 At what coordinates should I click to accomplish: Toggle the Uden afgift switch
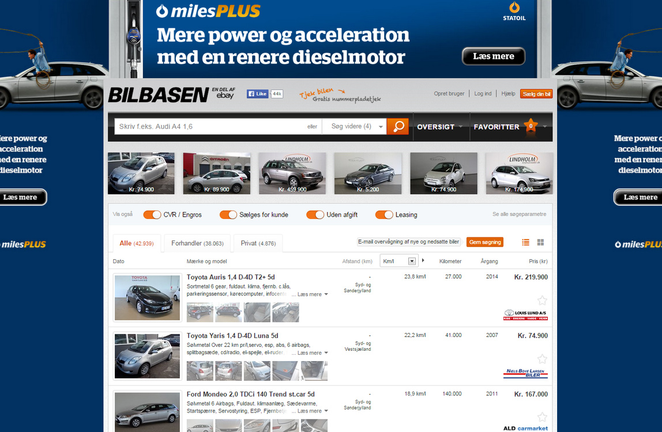point(315,215)
